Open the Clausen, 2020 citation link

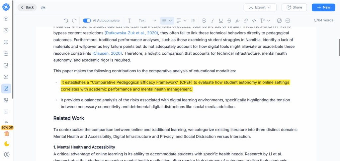pos(107,53)
